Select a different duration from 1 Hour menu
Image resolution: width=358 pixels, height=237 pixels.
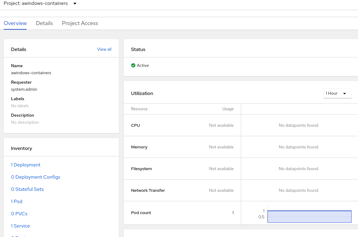(337, 93)
